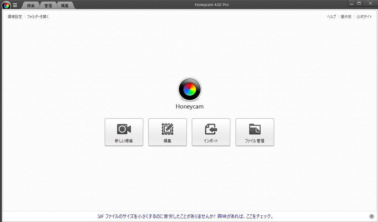Click the インポート import icon button
This screenshot has width=378, height=222.
(211, 132)
